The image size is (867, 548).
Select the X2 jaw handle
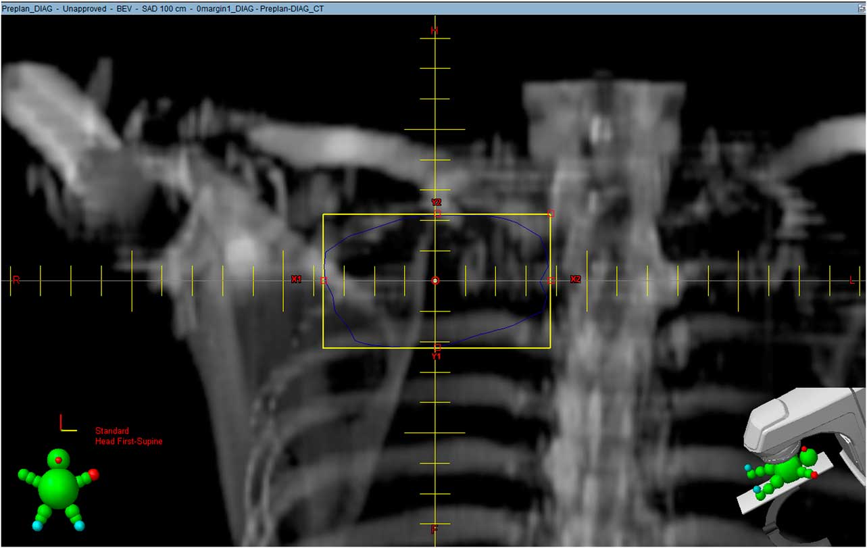tap(552, 280)
